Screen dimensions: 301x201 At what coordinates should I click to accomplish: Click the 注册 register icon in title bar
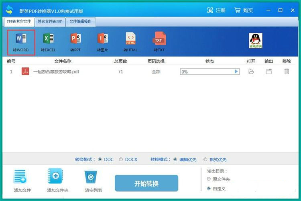click(210, 10)
